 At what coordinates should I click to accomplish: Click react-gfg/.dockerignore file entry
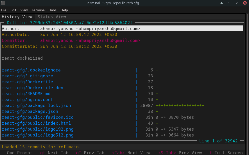pos(31,70)
